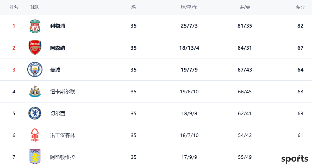Select 切尔西 team name
The image size is (312, 167).
click(58, 113)
